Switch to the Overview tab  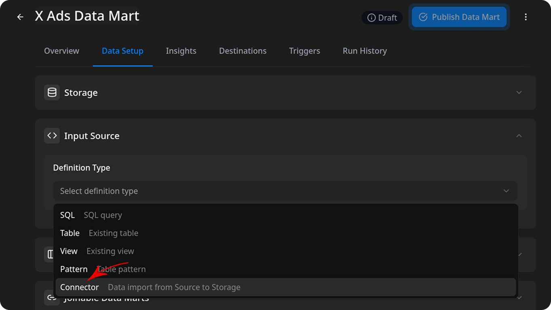[x=61, y=51]
